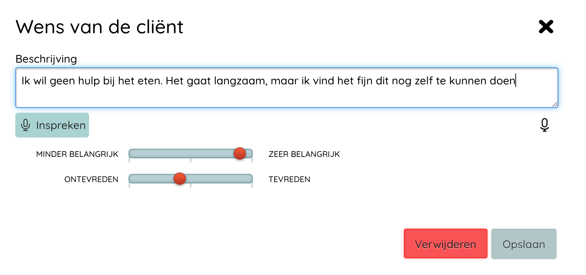Click the MINDER BELANGRIJK label
The image size is (586, 275).
(x=77, y=154)
